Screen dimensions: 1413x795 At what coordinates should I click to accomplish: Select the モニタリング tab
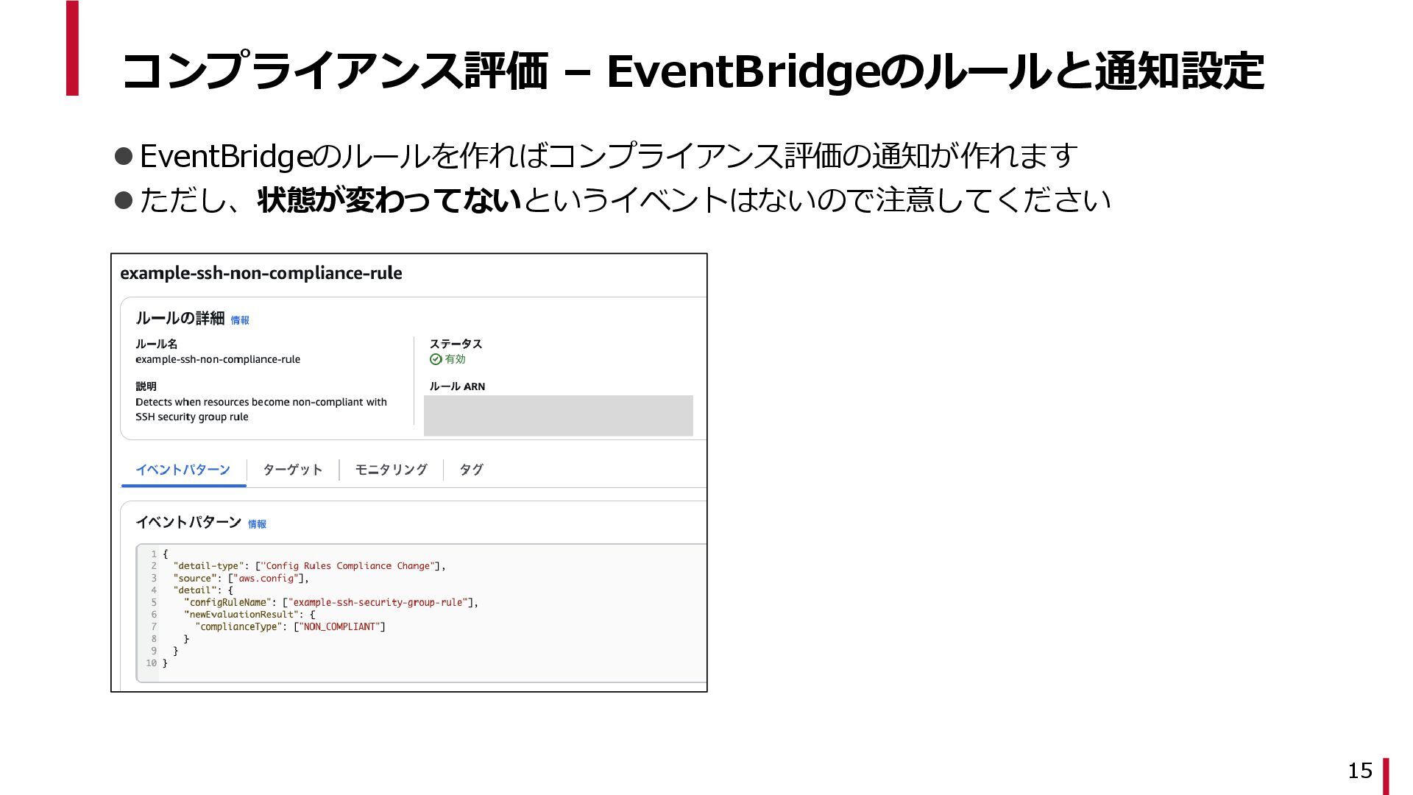(391, 470)
